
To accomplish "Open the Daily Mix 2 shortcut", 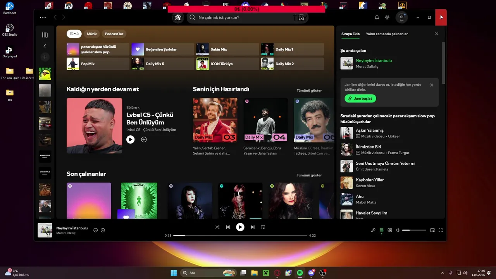I will pos(293,64).
